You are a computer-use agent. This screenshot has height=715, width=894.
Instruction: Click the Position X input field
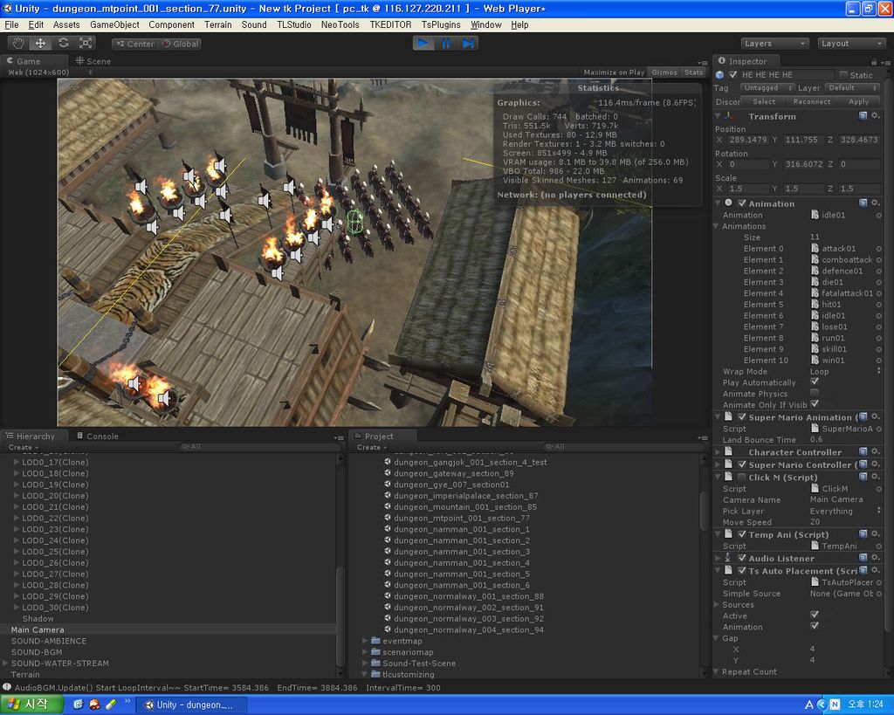click(x=748, y=140)
